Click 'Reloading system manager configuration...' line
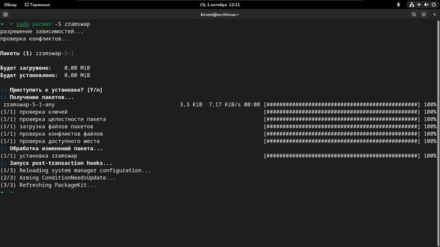The image size is (440, 247). point(76,171)
